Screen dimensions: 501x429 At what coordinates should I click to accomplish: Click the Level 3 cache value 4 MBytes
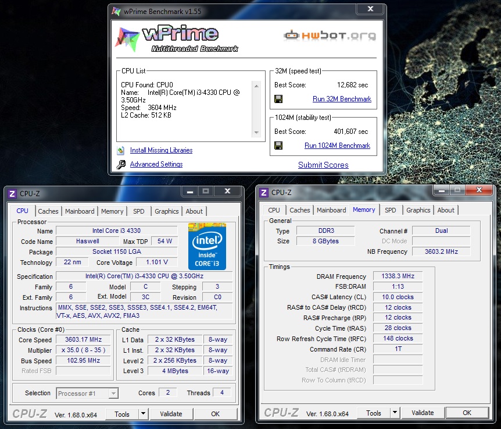click(175, 371)
